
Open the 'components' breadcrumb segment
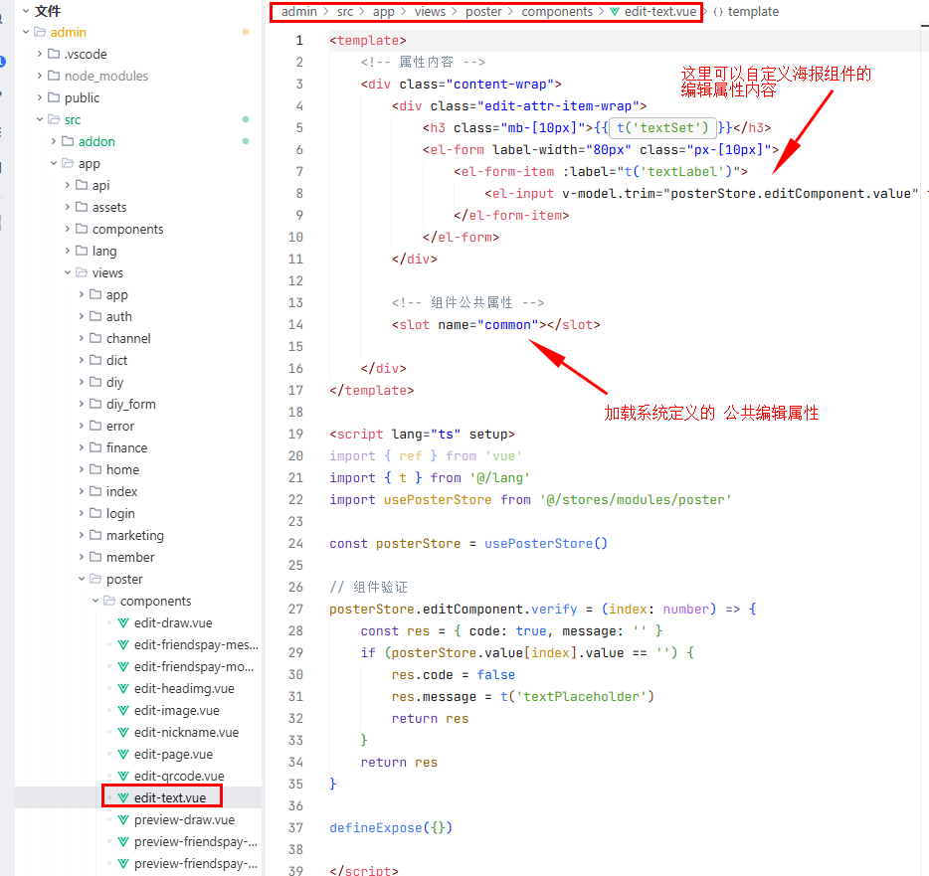click(x=557, y=13)
